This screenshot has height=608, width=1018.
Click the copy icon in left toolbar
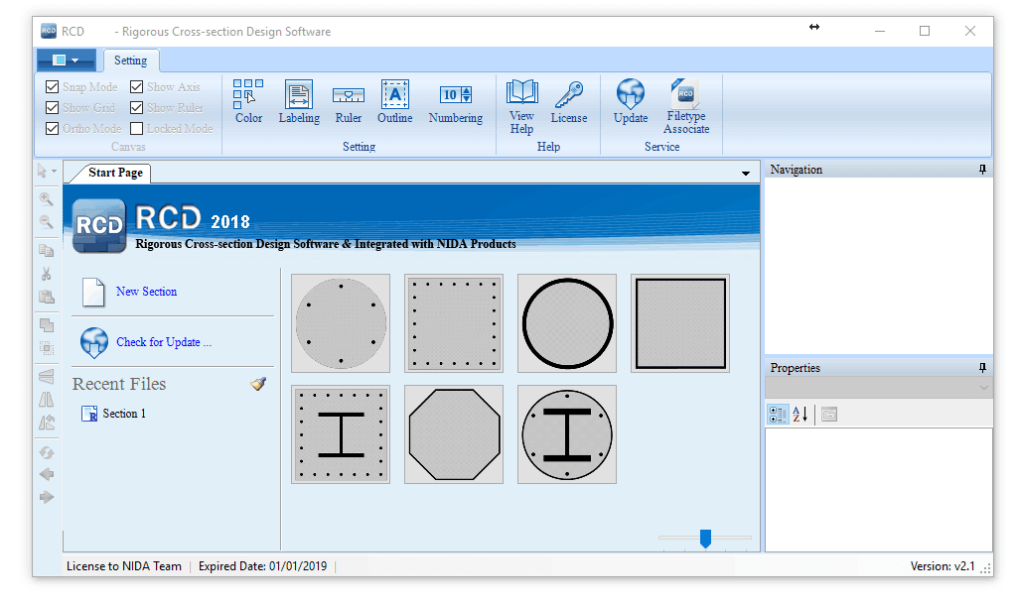coord(46,250)
